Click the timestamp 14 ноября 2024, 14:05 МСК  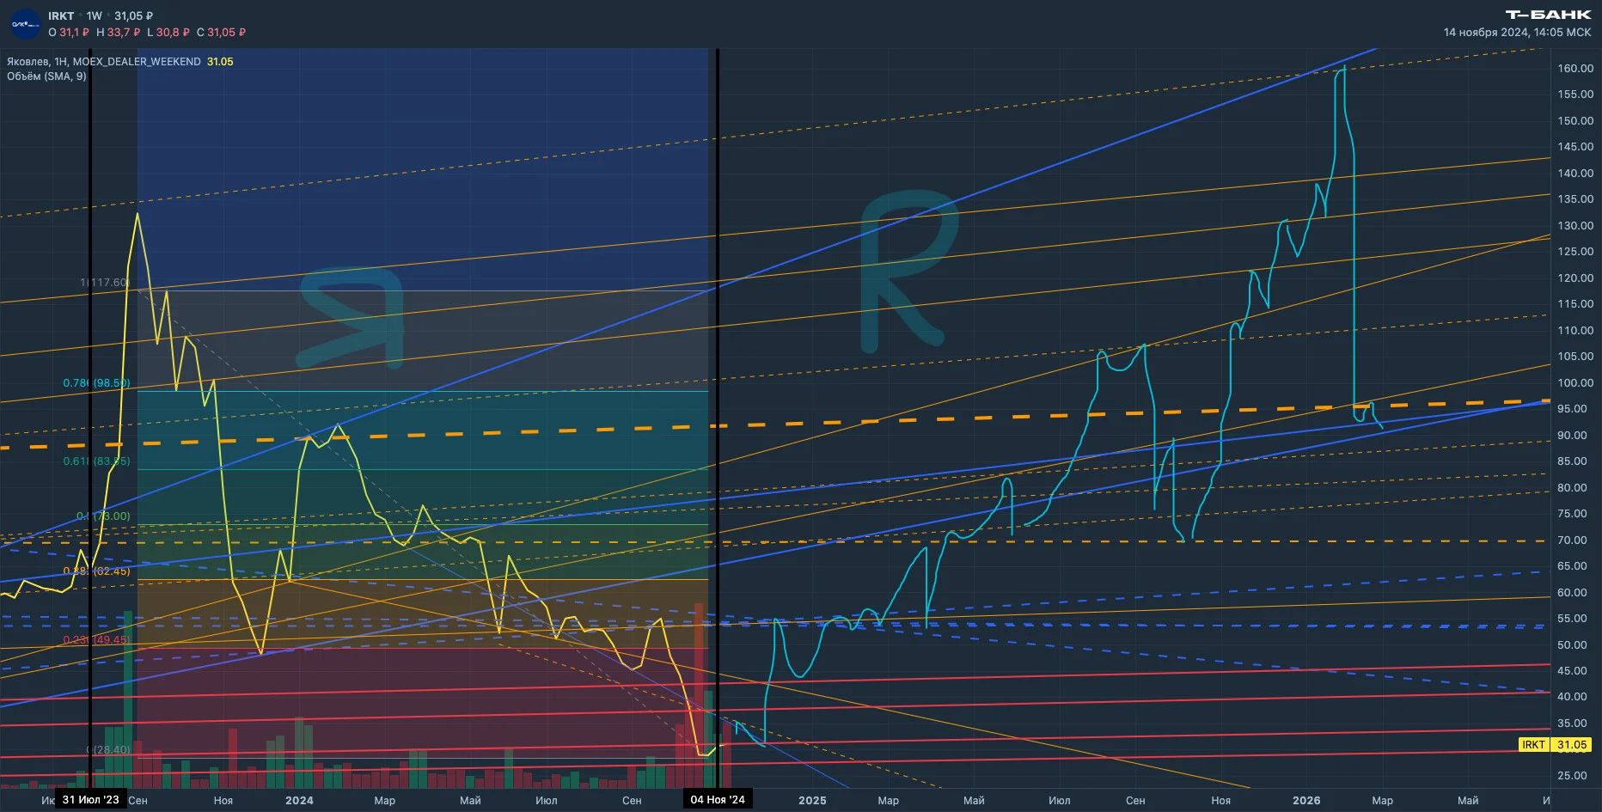click(x=1517, y=32)
